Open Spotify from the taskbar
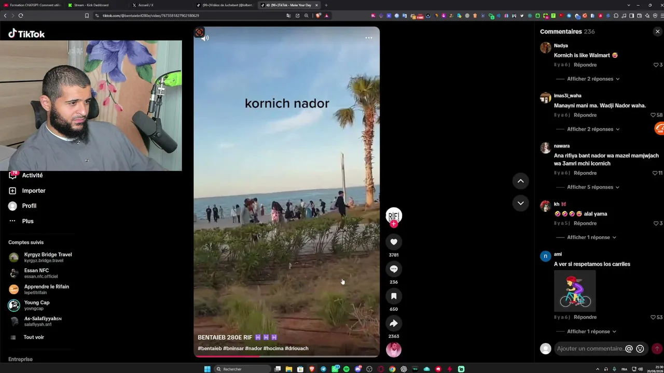The image size is (664, 373). click(347, 369)
